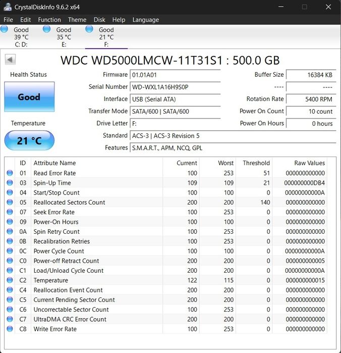Click status orb for Power Cycle Count
This screenshot has width=341, height=353.
pos(10,251)
